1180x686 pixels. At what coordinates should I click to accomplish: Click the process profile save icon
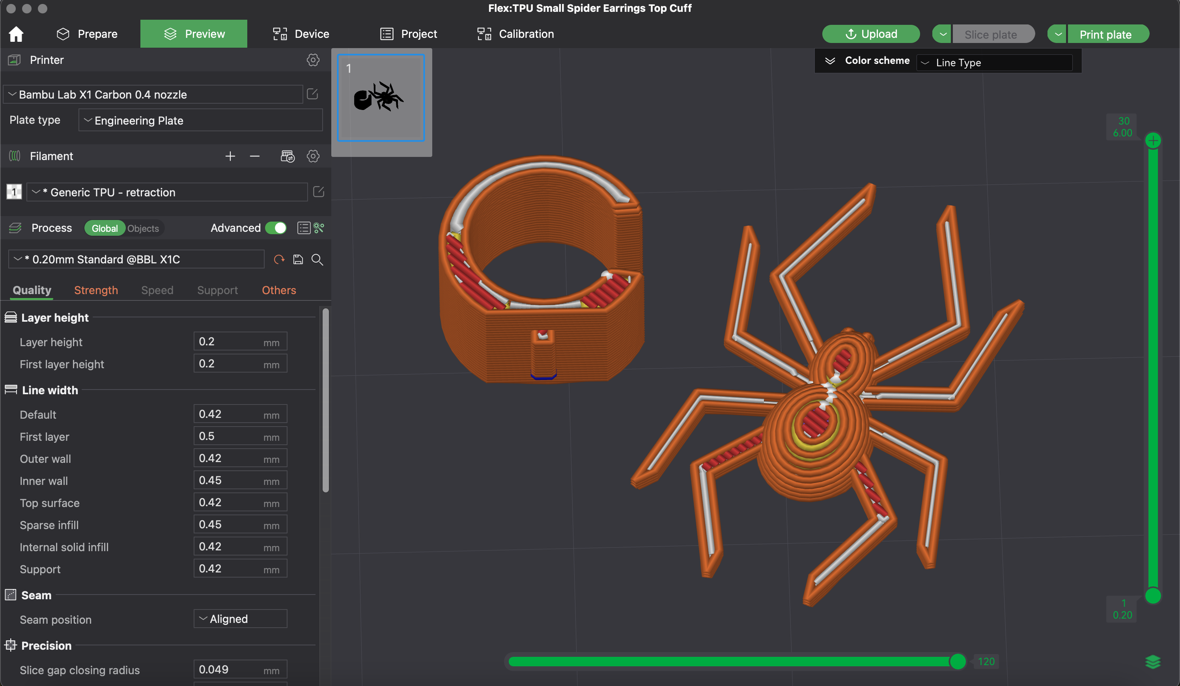click(x=299, y=260)
